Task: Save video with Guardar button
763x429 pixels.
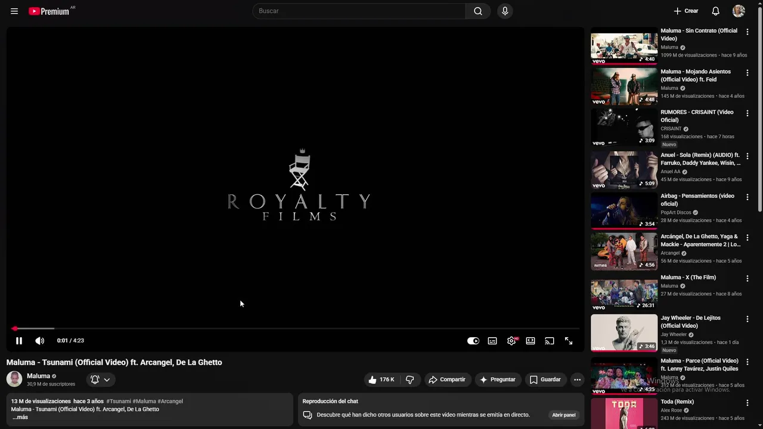Action: [x=545, y=380]
